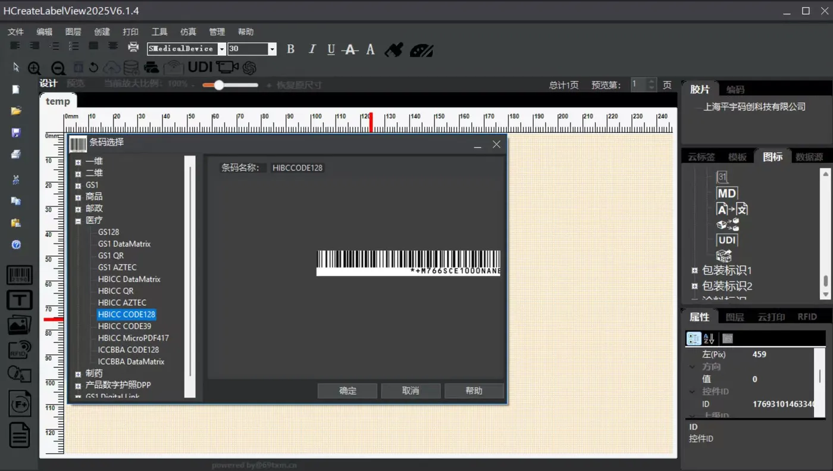
Task: Open the 文件 menu
Action: pyautogui.click(x=15, y=32)
